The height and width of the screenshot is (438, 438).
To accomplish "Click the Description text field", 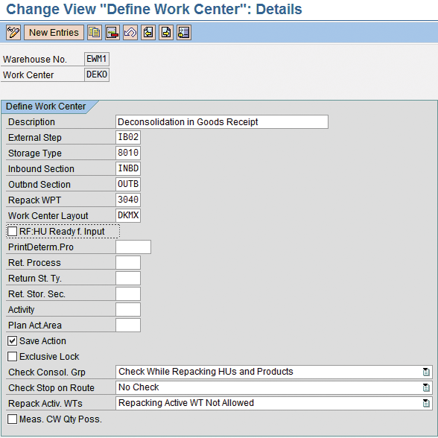I will tap(222, 122).
